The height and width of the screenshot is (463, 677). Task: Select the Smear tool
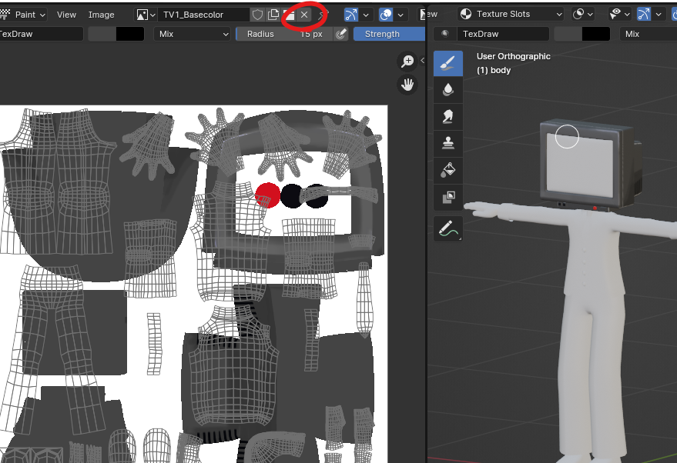(x=448, y=117)
